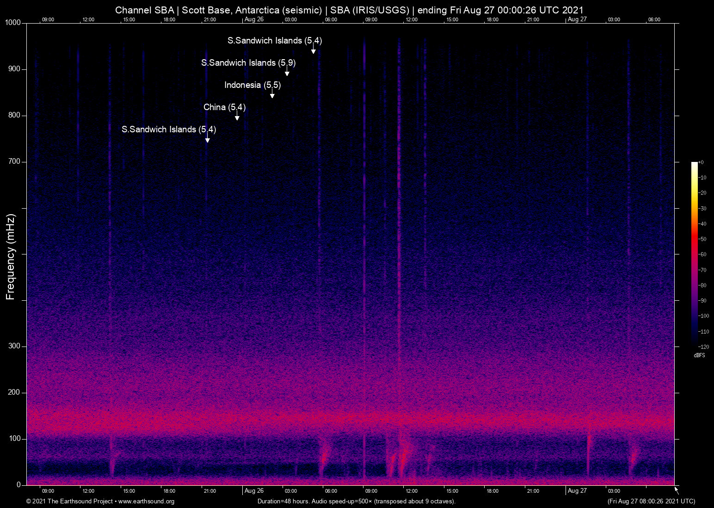Click the Fri Aug 27 timestamp at bottom right
The width and height of the screenshot is (714, 508).
point(651,502)
